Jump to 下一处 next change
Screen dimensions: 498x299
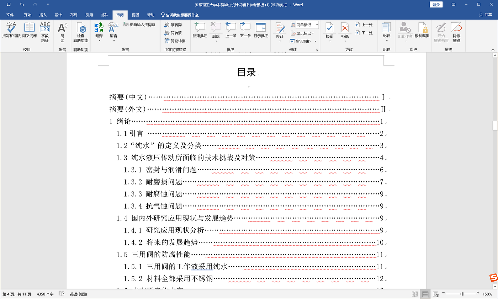point(364,33)
